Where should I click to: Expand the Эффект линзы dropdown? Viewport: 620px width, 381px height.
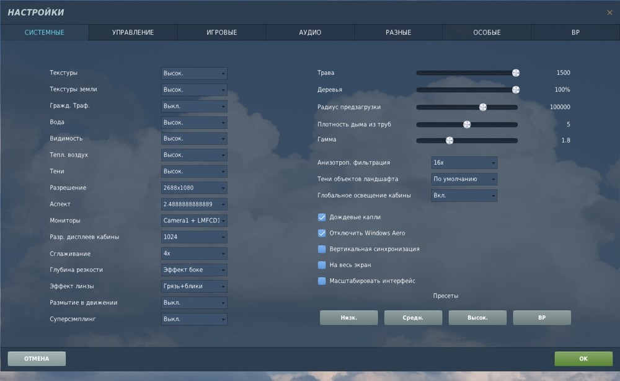[x=194, y=286]
